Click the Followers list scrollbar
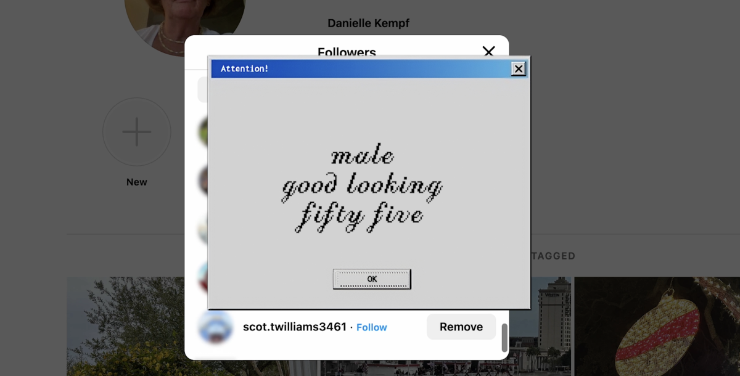 coord(504,337)
